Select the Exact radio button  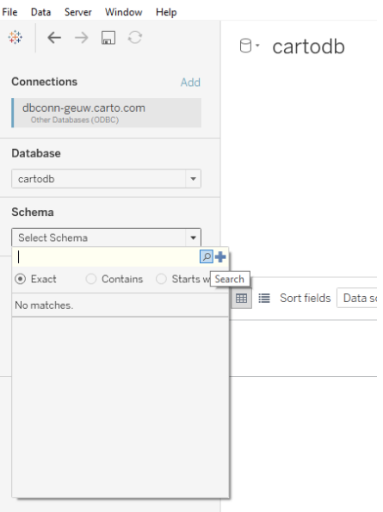21,279
